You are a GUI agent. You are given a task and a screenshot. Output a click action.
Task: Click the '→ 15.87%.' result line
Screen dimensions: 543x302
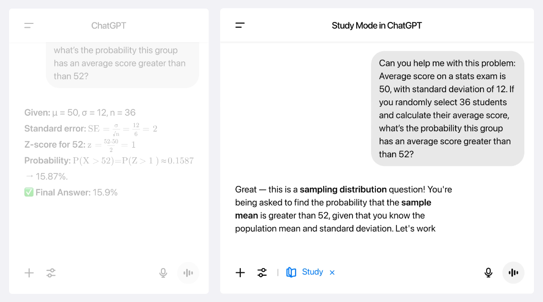tap(46, 177)
